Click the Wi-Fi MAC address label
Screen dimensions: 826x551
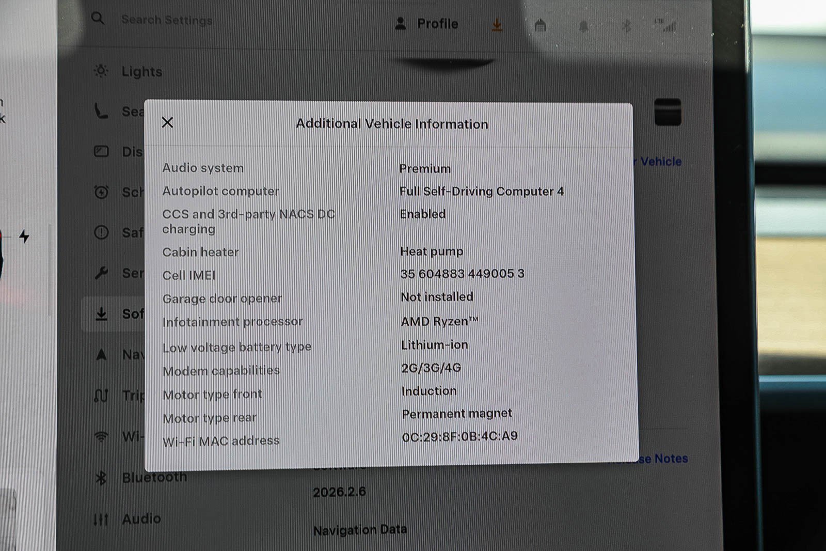(221, 442)
